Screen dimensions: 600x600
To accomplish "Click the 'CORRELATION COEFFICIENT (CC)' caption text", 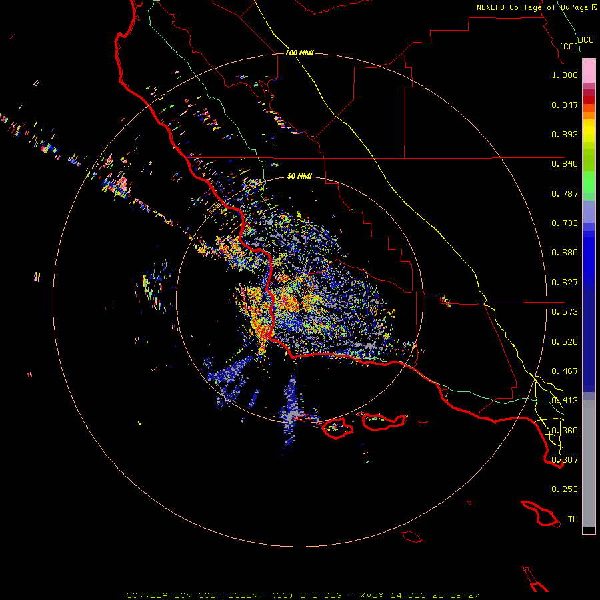I will [x=210, y=595].
